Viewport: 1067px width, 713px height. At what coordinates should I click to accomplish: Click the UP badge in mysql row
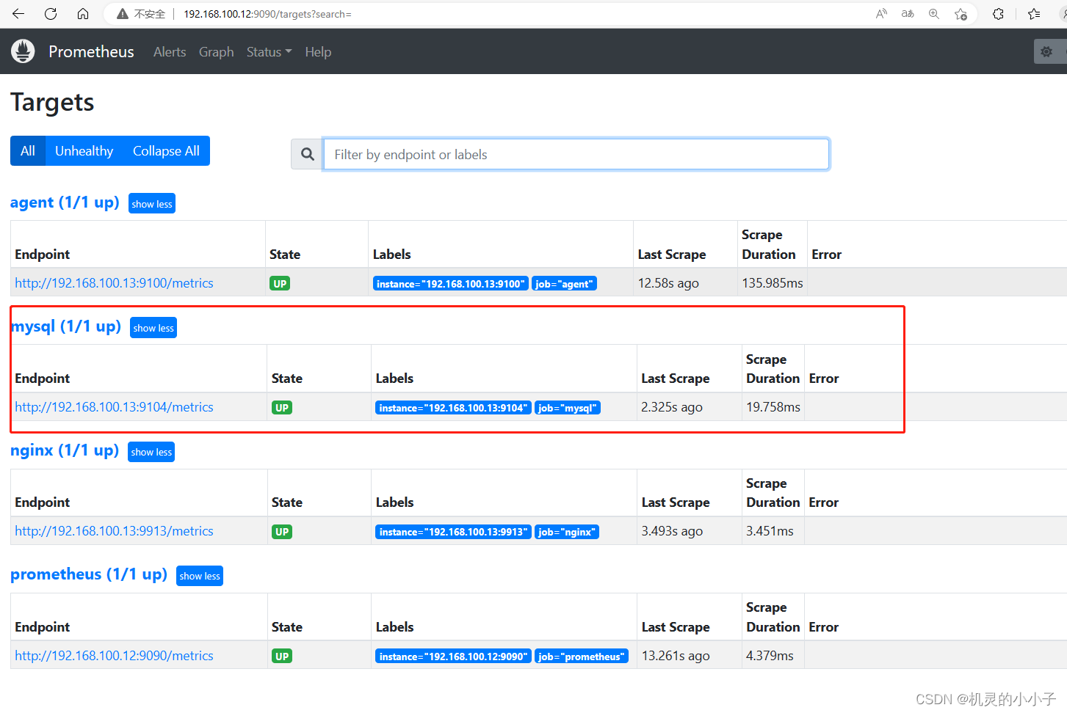tap(282, 407)
